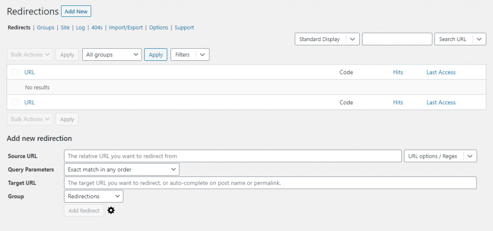This screenshot has width=493, height=231.
Task: Click Last Access in the table footer row
Action: point(441,102)
